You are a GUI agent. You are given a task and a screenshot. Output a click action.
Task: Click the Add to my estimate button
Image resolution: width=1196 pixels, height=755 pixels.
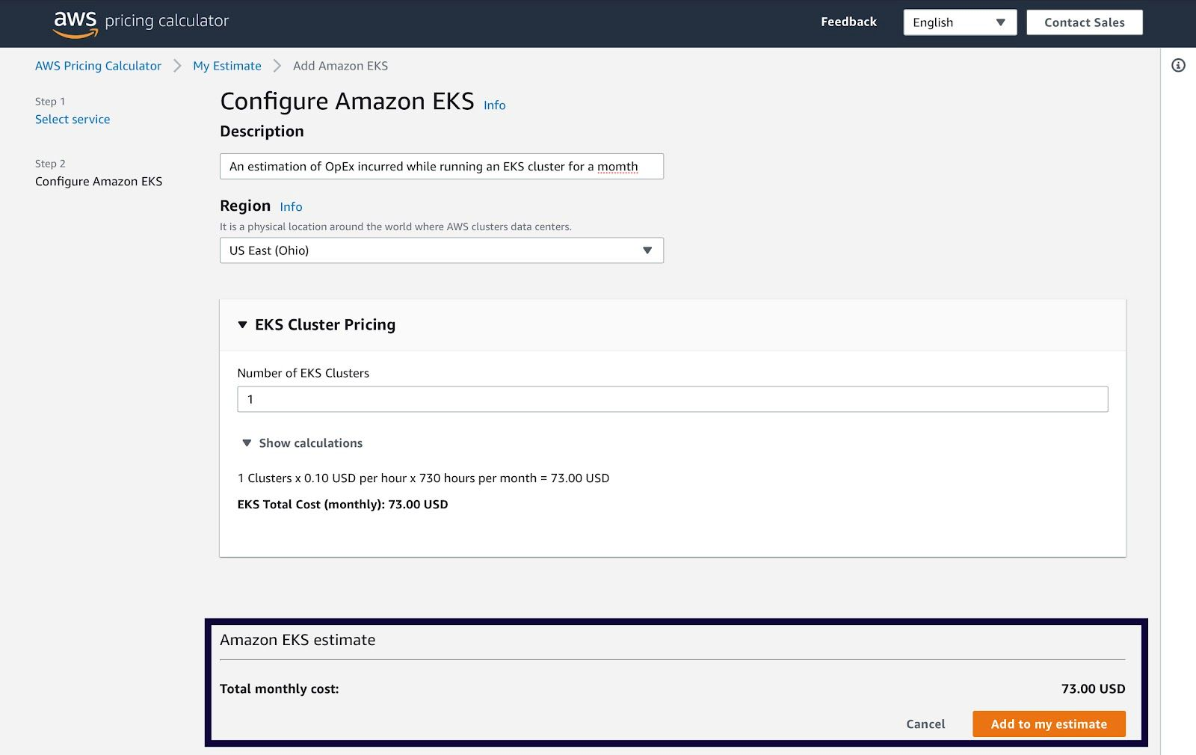(x=1049, y=724)
